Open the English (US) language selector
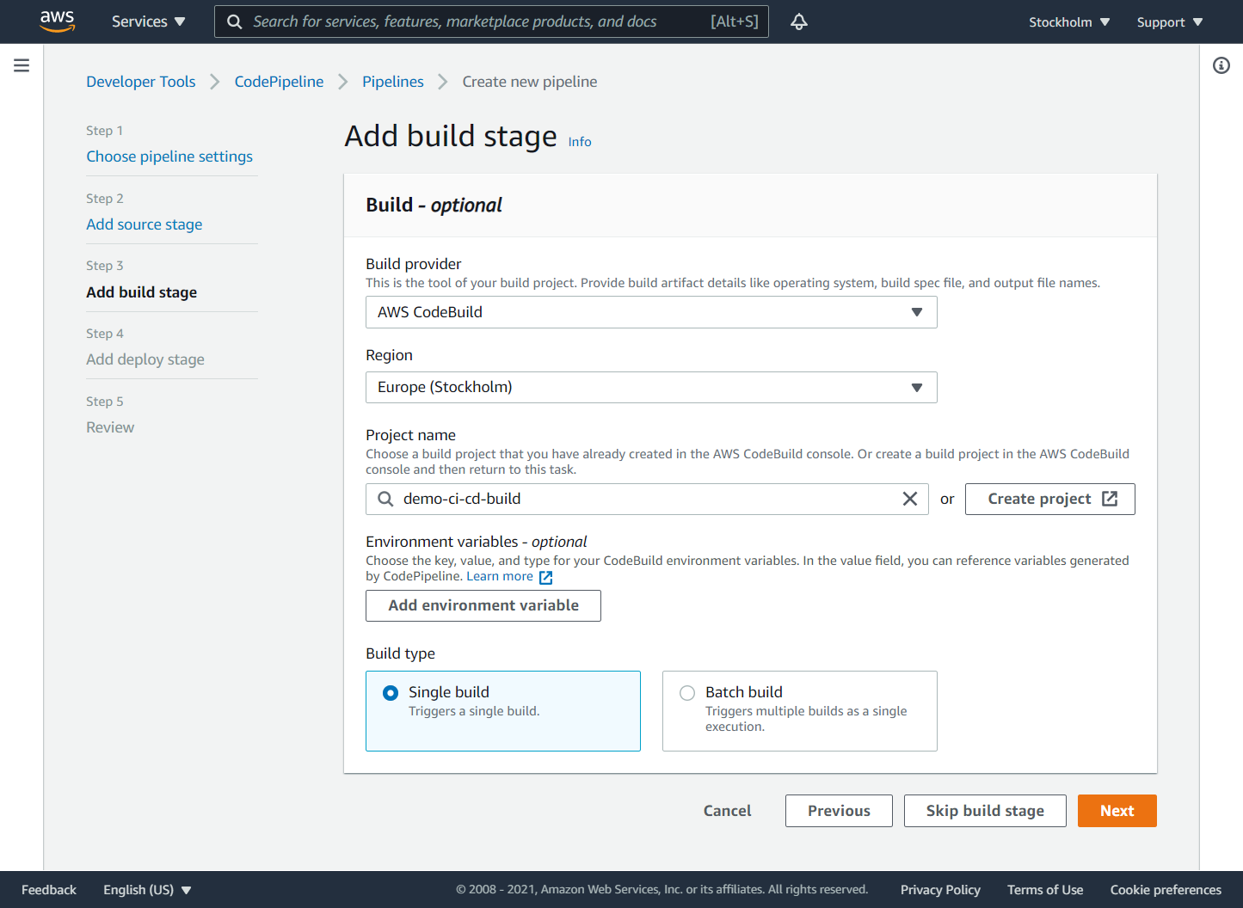Screen dimensions: 1243x908 147,890
